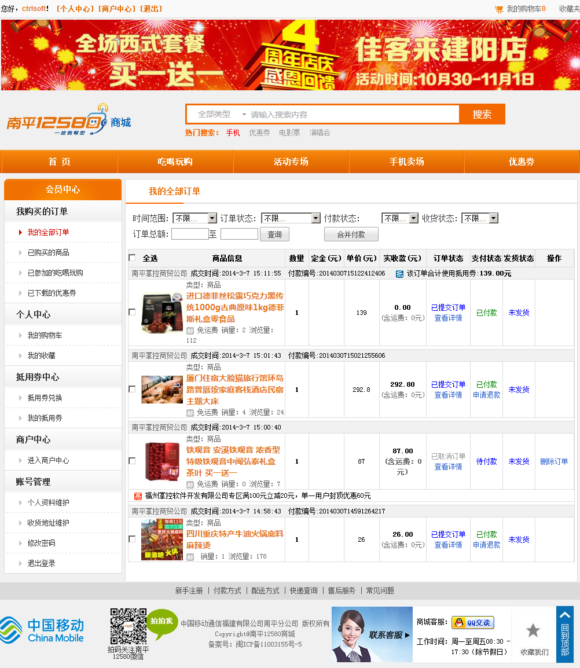Click the 售后服务 footer link
Viewport: 580px width, 668px height.
pos(342,590)
